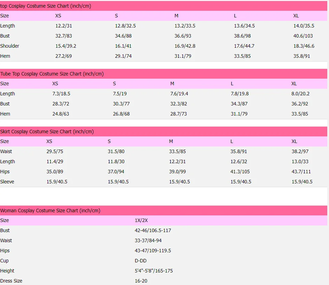Image resolution: width=329 pixels, height=285 pixels.
Task: Click the tube top length '7.3/18.5'
Action: click(x=61, y=94)
